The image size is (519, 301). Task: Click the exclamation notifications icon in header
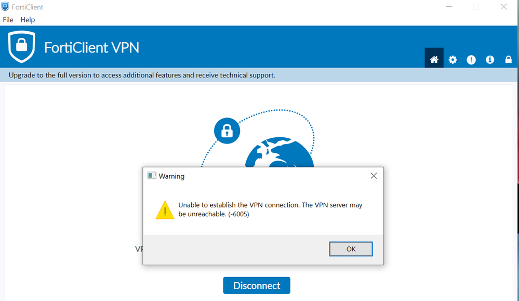tap(471, 59)
